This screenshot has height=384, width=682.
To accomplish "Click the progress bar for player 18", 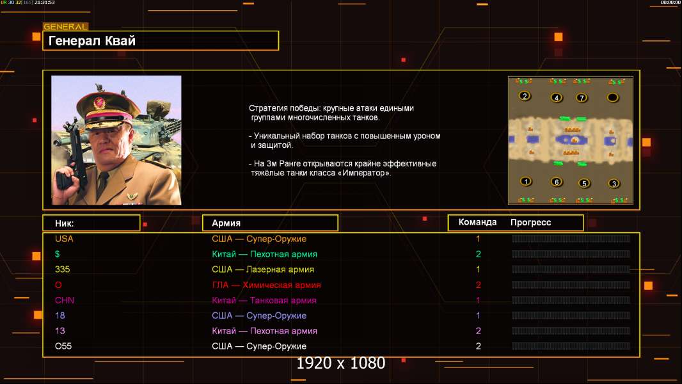I will 571,316.
